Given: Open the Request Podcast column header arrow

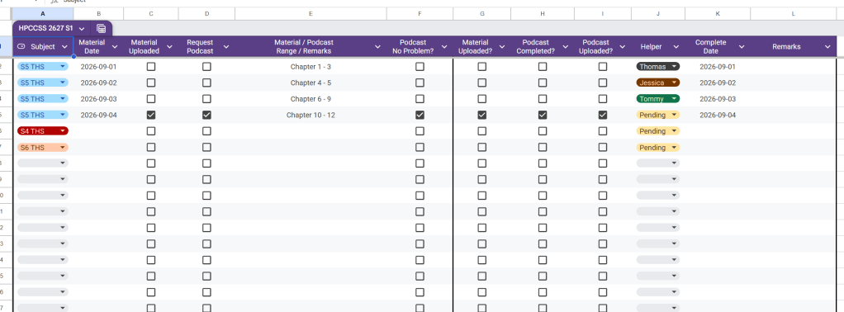Looking at the screenshot, I should click(226, 47).
